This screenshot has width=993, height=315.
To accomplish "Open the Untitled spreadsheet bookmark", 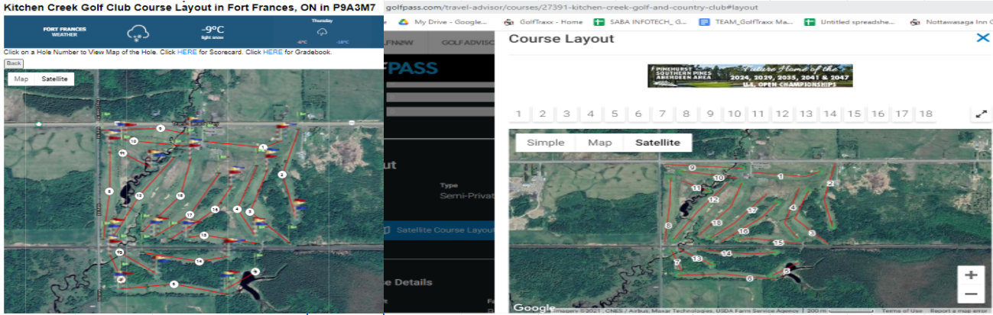I will (850, 22).
